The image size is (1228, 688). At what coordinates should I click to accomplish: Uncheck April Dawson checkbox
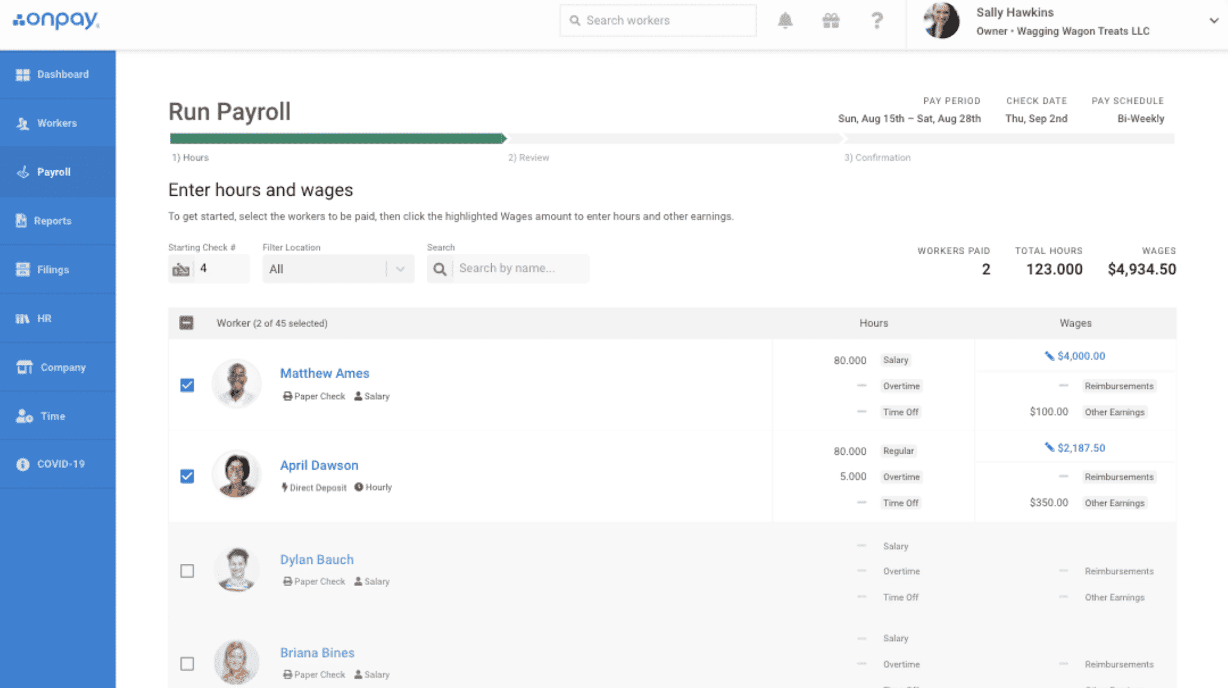coord(187,476)
